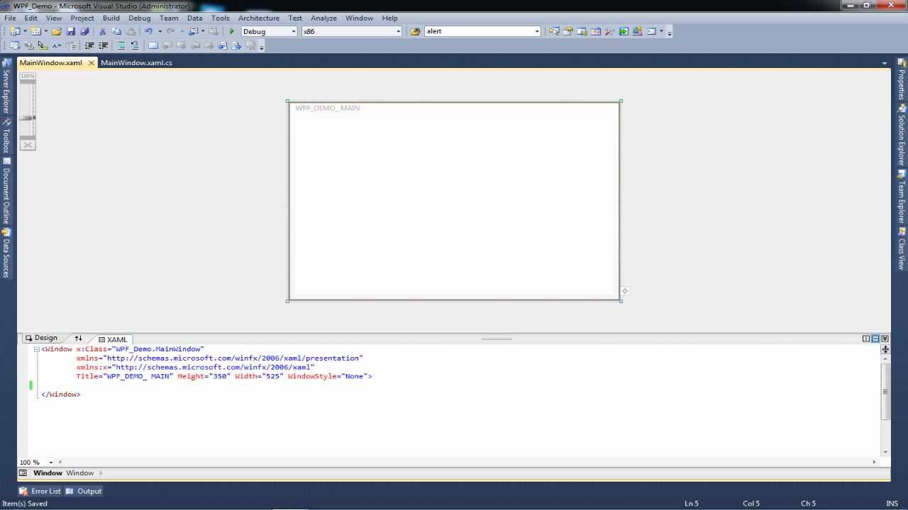The height and width of the screenshot is (510, 908).
Task: Fit designer to view icon below zoom slider
Action: [x=28, y=144]
